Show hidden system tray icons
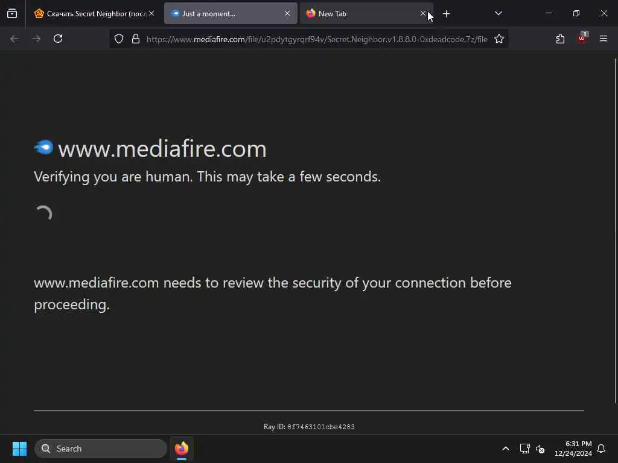The height and width of the screenshot is (463, 618). [506, 449]
